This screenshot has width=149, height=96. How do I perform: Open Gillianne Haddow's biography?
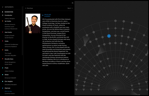pos(11,46)
